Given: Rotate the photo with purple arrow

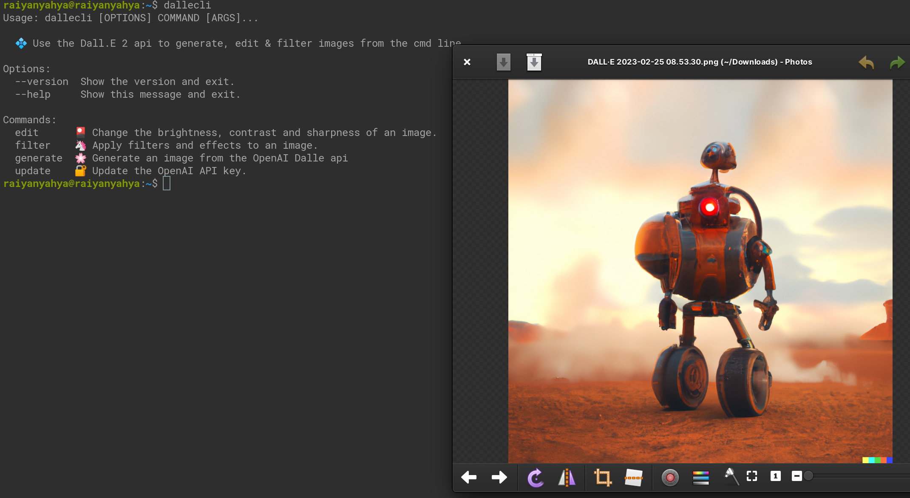Looking at the screenshot, I should tap(536, 477).
